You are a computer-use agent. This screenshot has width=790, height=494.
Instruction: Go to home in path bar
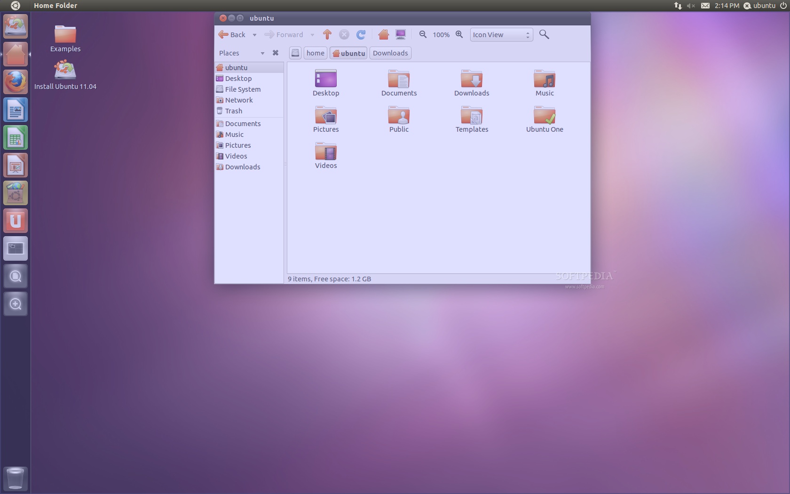(316, 53)
